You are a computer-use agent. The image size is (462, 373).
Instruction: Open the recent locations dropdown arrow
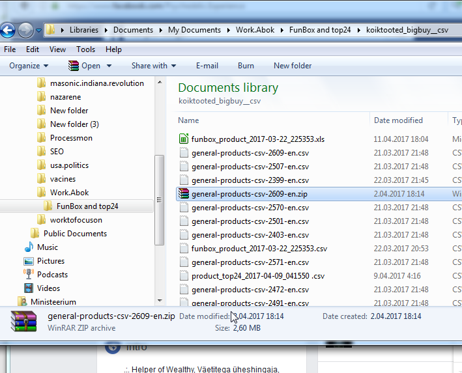click(38, 30)
